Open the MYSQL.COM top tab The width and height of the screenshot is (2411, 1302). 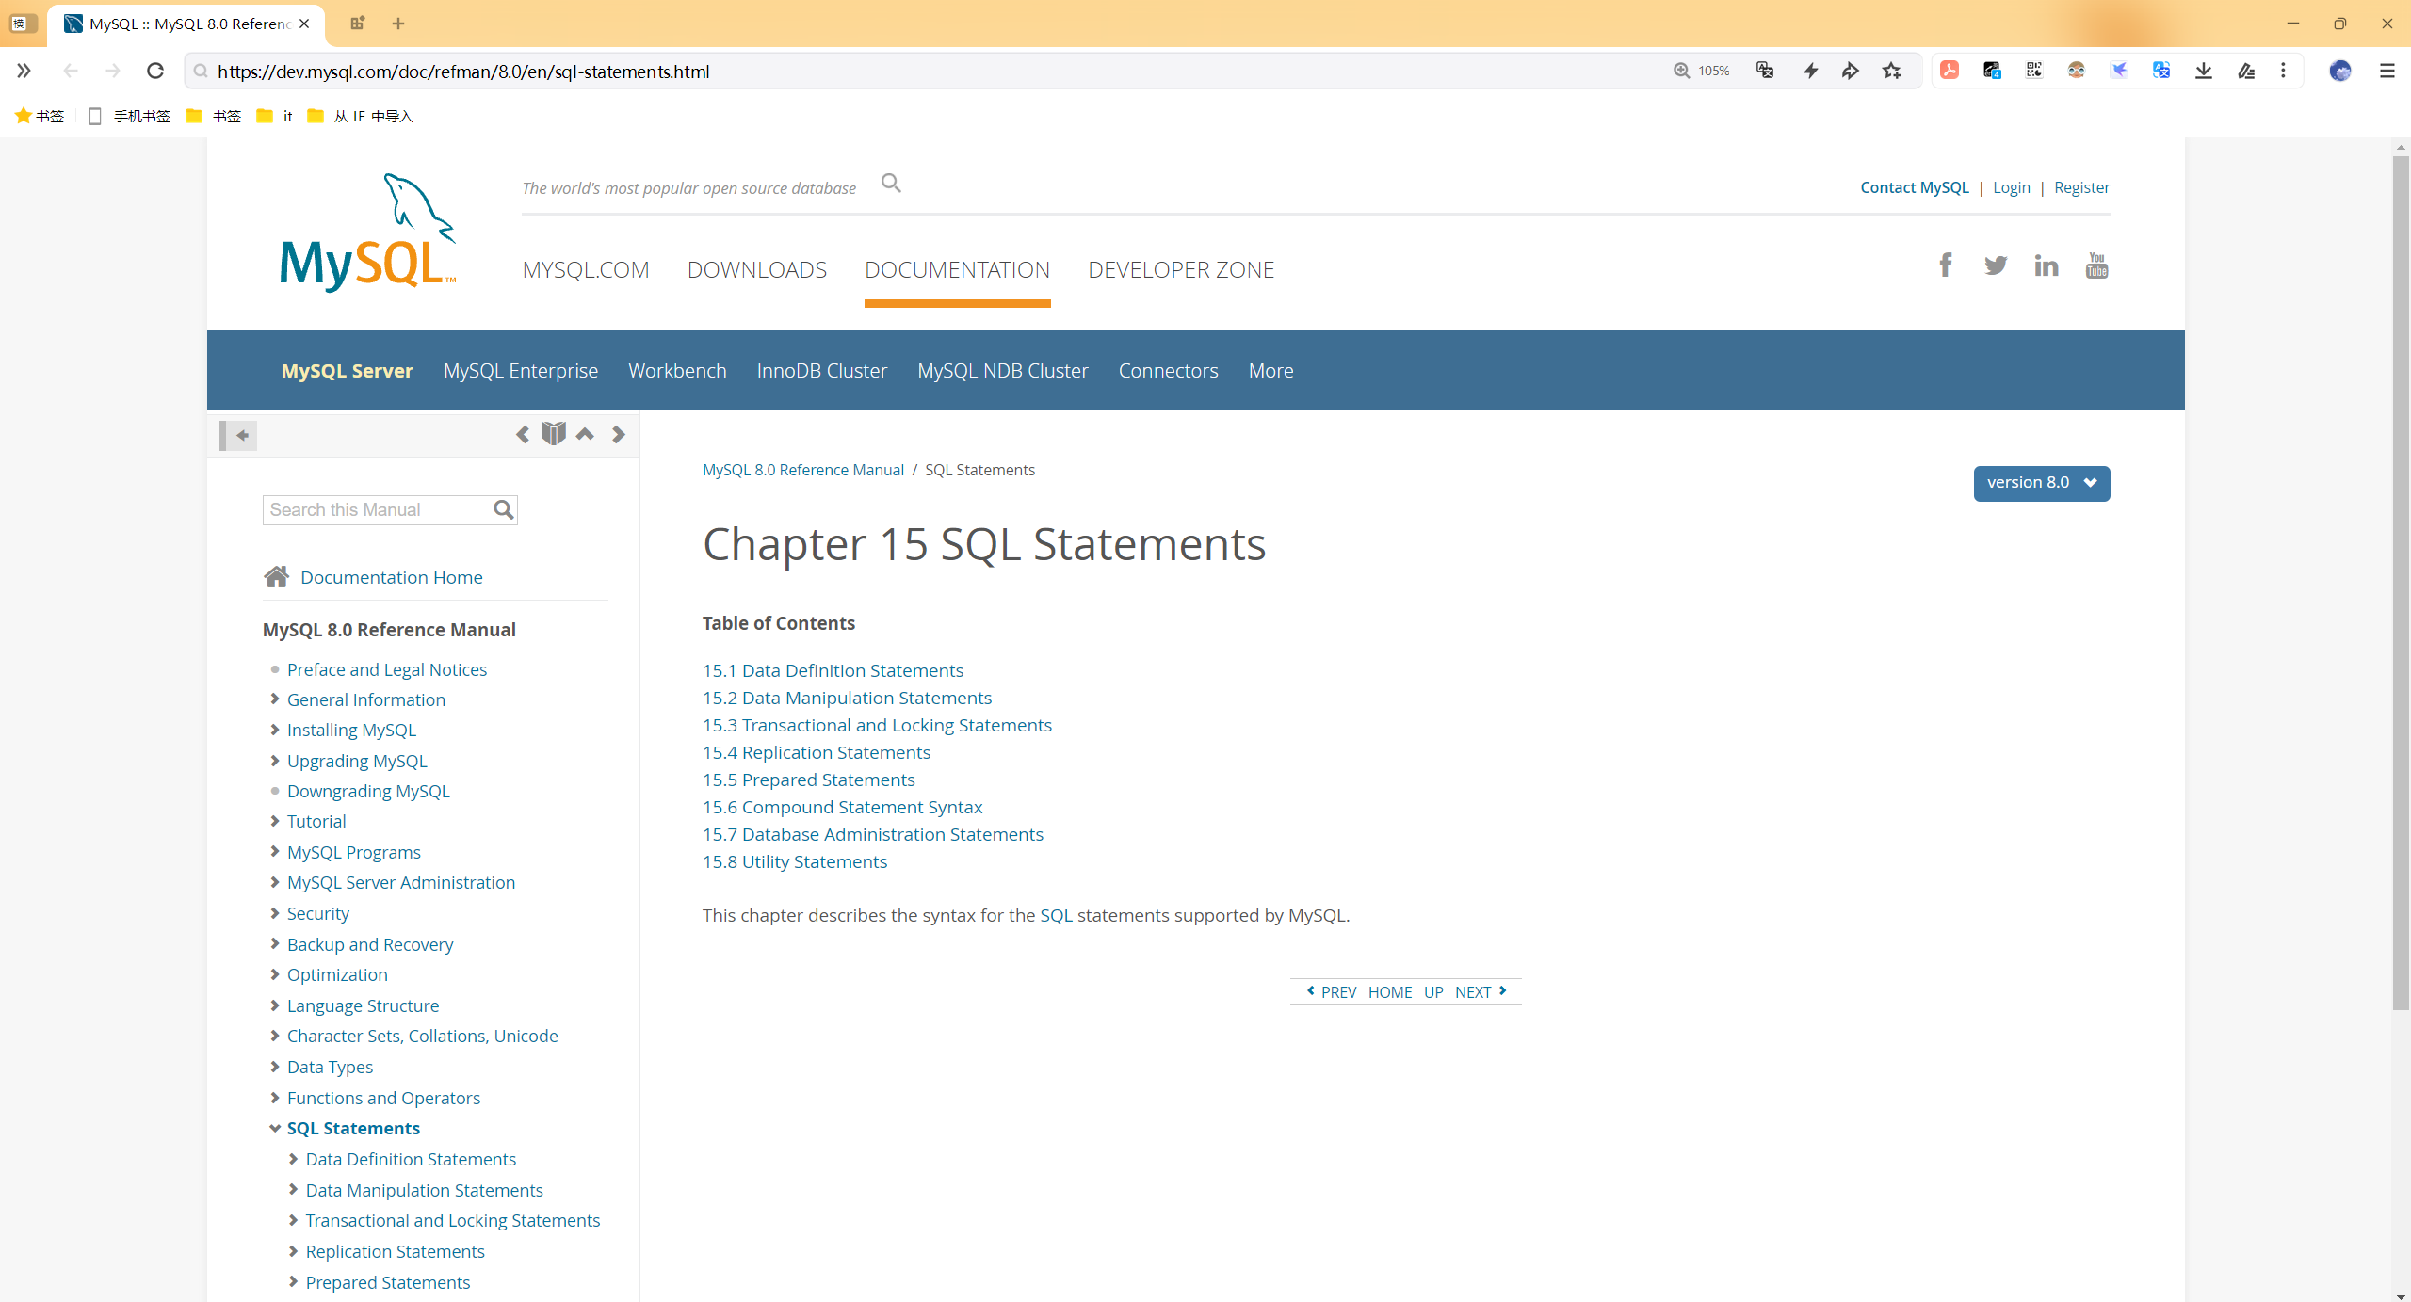[586, 270]
